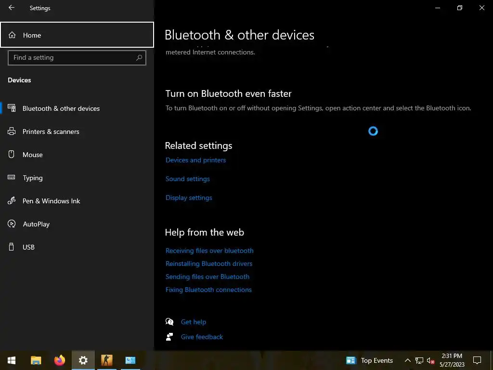The width and height of the screenshot is (493, 370).
Task: Launch Firefox from the taskbar
Action: (x=59, y=360)
